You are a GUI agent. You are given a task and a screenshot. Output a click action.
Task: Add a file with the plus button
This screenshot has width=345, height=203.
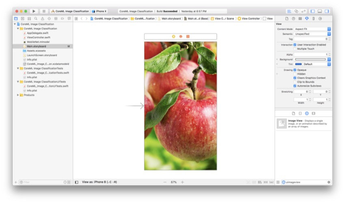[x=16, y=182]
